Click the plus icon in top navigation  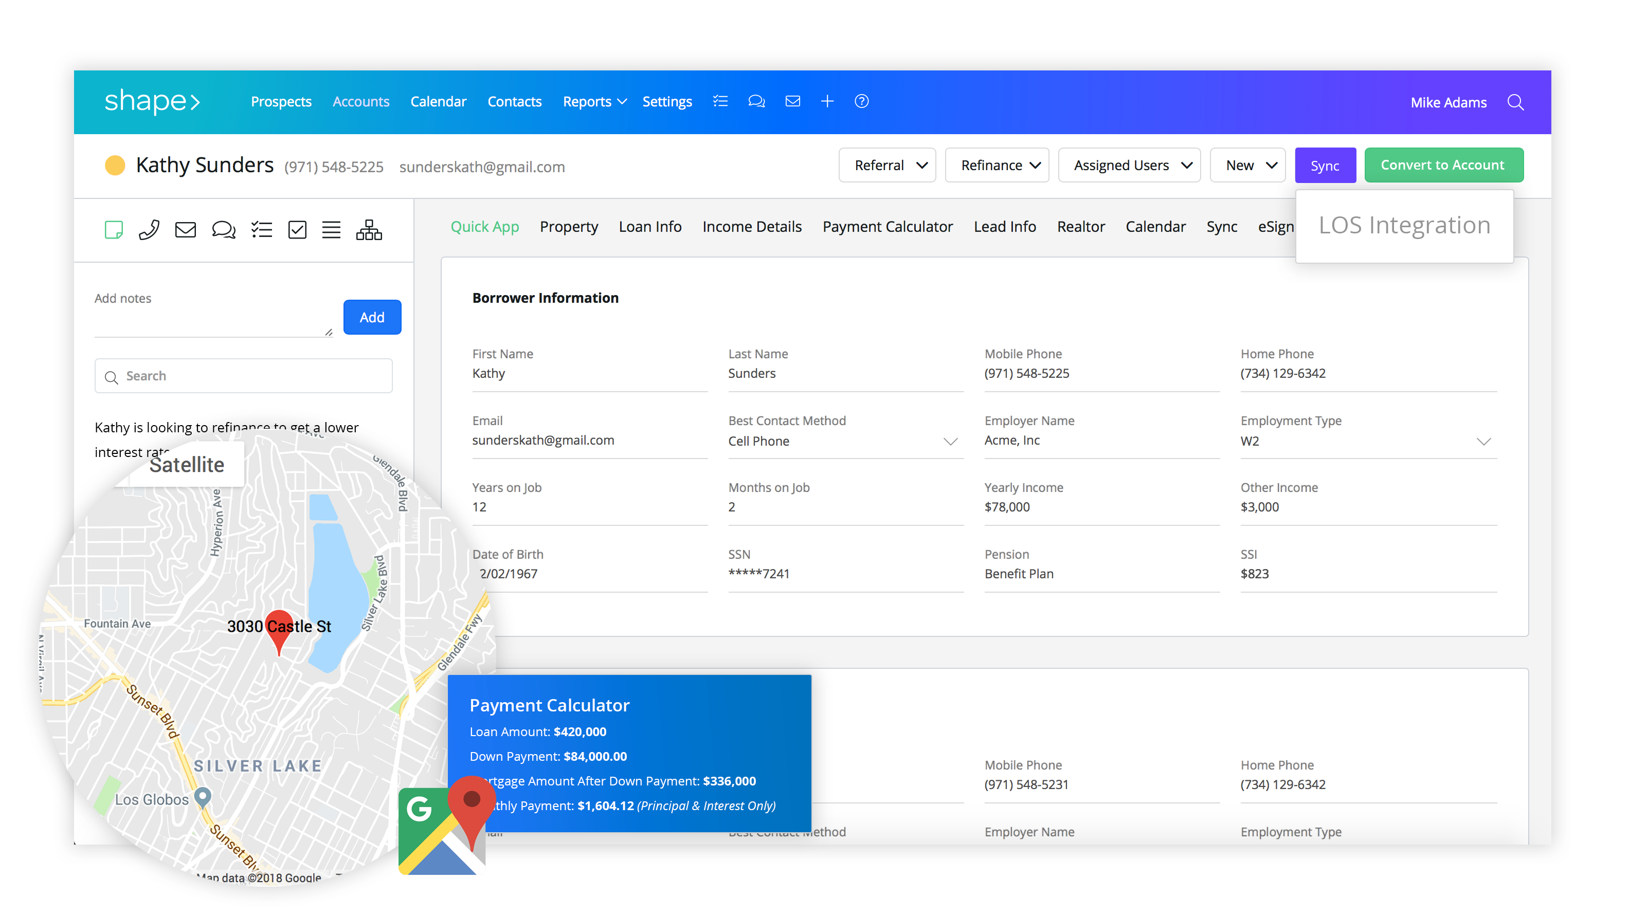827,101
